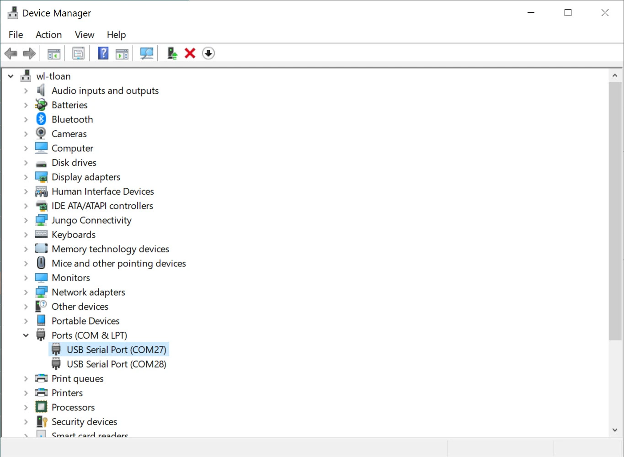Select the Other devices category
The height and width of the screenshot is (457, 624).
[x=80, y=307]
